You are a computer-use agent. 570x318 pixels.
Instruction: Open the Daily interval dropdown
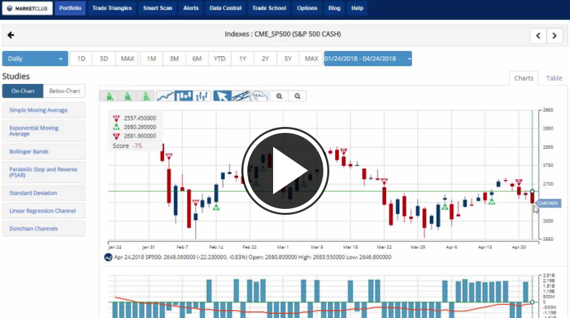(x=34, y=59)
